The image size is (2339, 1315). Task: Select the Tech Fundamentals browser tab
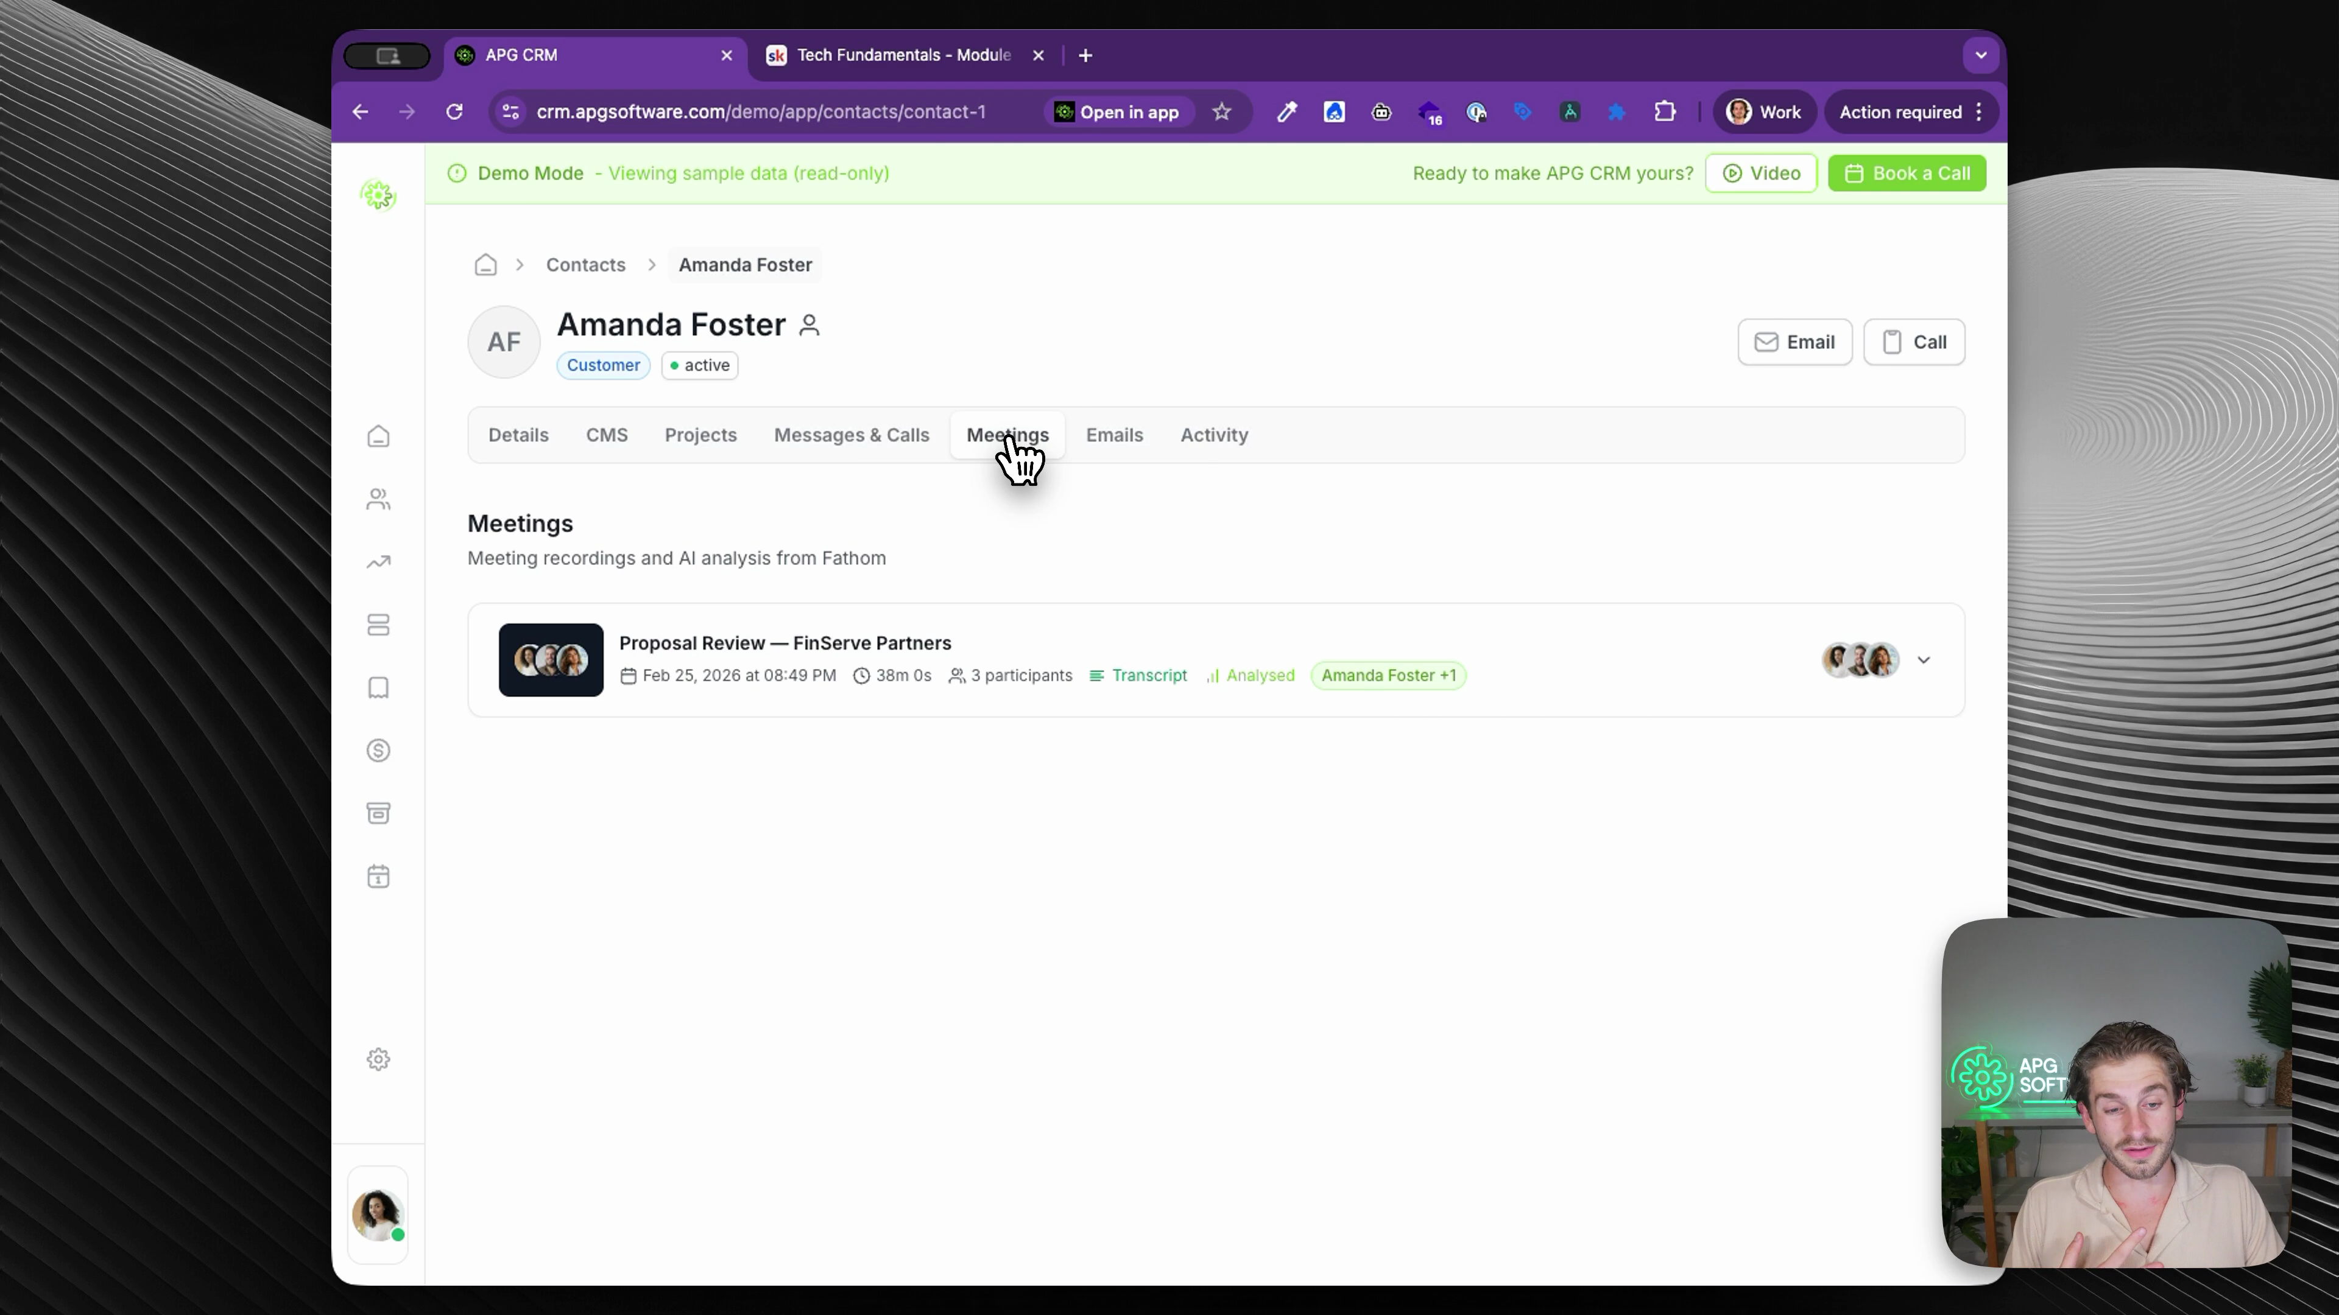[x=905, y=55]
